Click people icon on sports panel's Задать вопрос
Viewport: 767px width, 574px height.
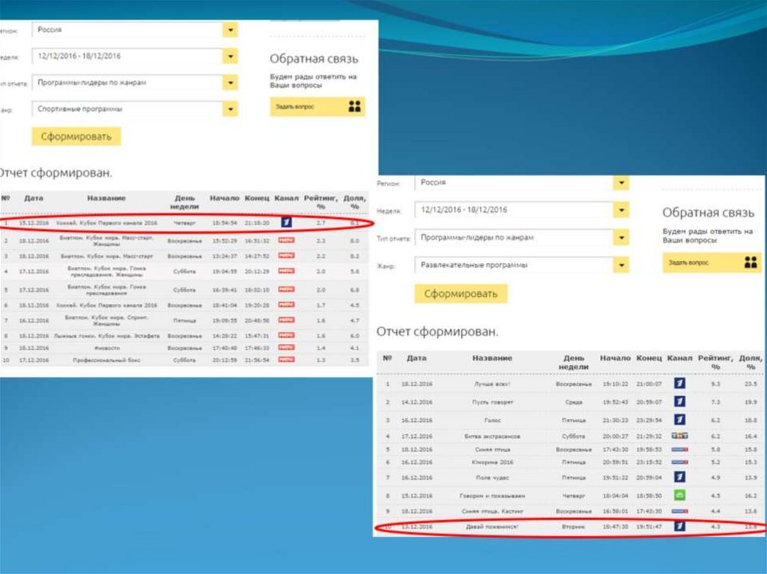point(354,106)
